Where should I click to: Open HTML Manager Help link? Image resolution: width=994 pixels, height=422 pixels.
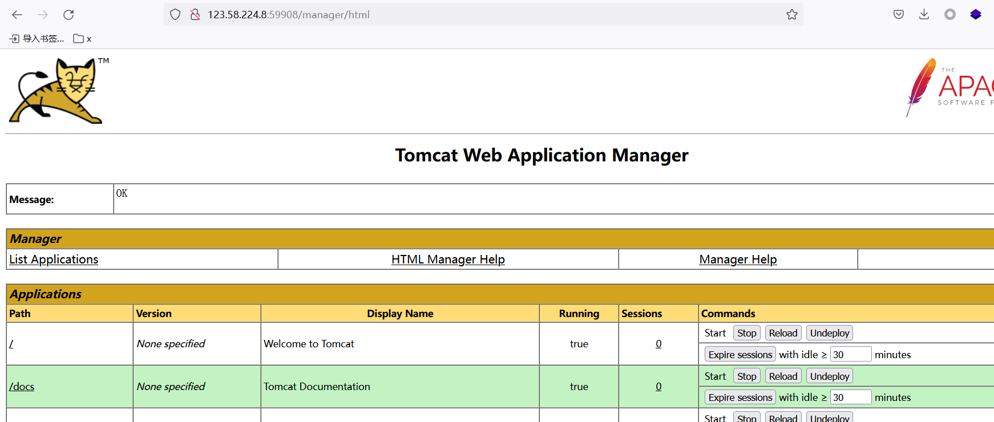point(448,259)
